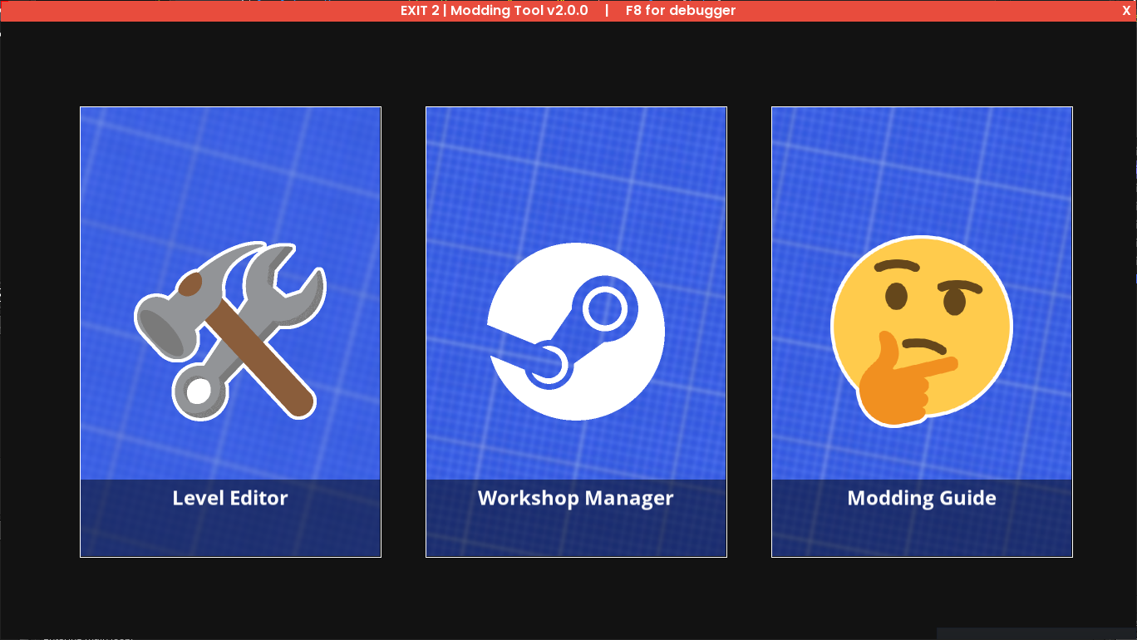The image size is (1137, 640).
Task: Select the "Level Editor" label
Action: [x=230, y=498]
